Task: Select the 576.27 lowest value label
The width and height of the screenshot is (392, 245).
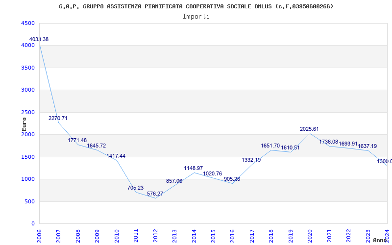Action: tap(156, 194)
